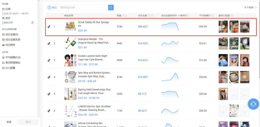The image size is (260, 127).
Task: Delete the 居家日用 category filter
Action: pyautogui.click(x=33, y=23)
